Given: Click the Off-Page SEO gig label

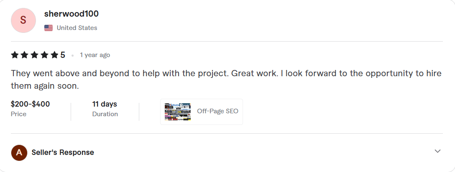Looking at the screenshot, I should (x=217, y=112).
